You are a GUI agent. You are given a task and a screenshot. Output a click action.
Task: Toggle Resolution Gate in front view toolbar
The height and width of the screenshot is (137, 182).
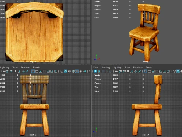(x=41, y=71)
